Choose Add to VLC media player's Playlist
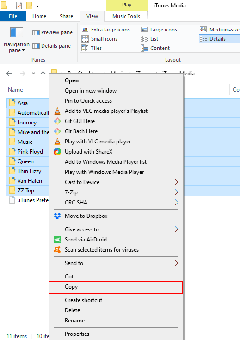This screenshot has height=340, width=240. pyautogui.click(x=116, y=111)
